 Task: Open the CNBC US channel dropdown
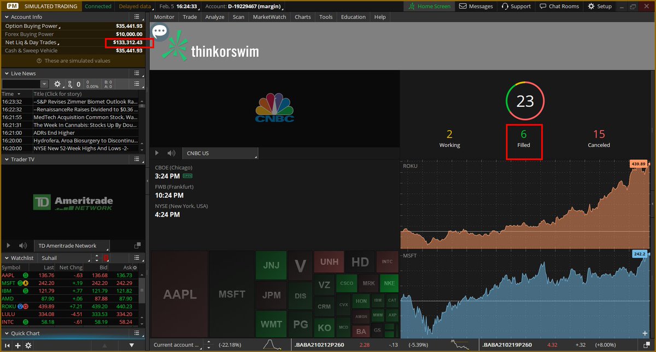[x=220, y=153]
